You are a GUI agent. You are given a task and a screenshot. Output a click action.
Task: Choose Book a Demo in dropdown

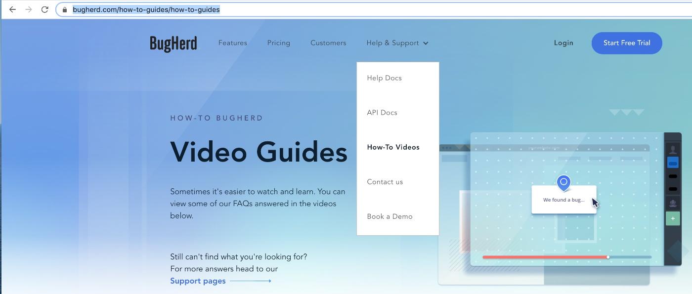pos(390,216)
